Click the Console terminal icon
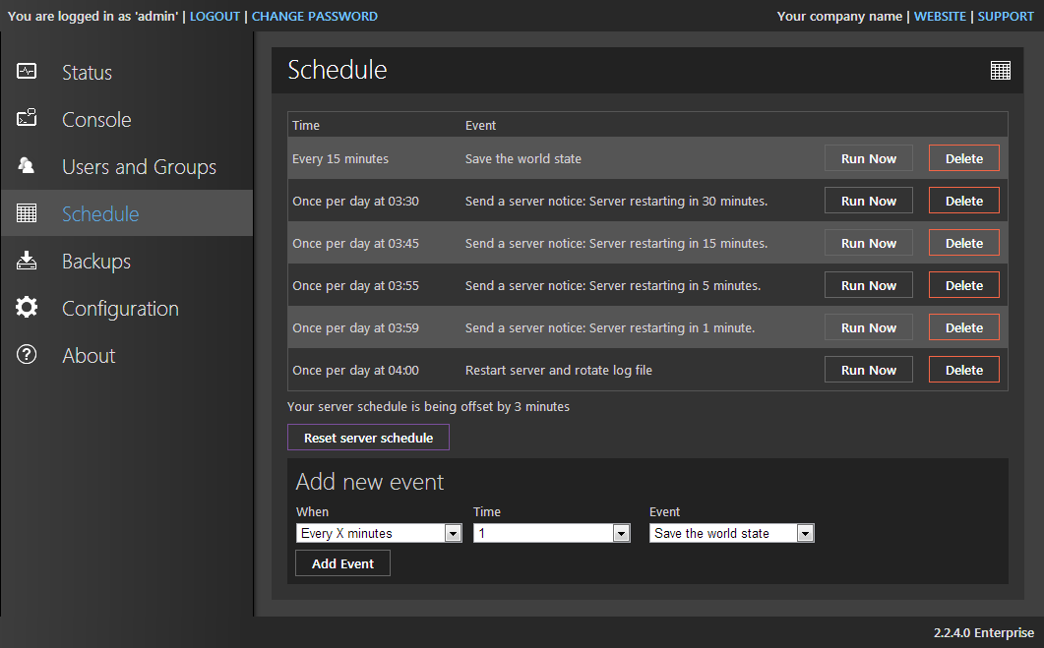The image size is (1044, 648). click(x=27, y=119)
